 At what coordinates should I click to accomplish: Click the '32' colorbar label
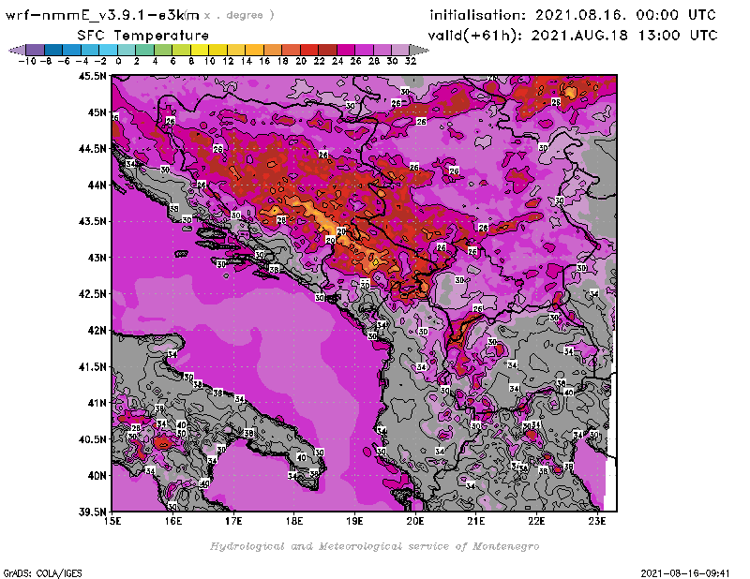click(x=411, y=61)
